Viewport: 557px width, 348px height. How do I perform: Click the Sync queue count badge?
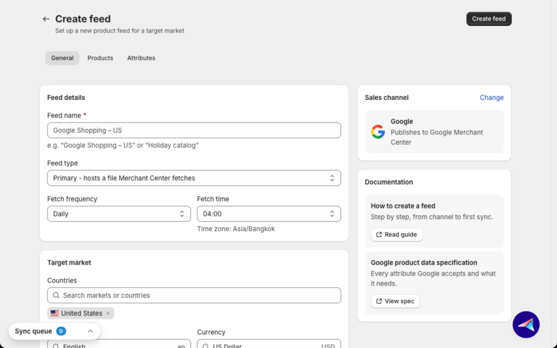click(x=61, y=331)
